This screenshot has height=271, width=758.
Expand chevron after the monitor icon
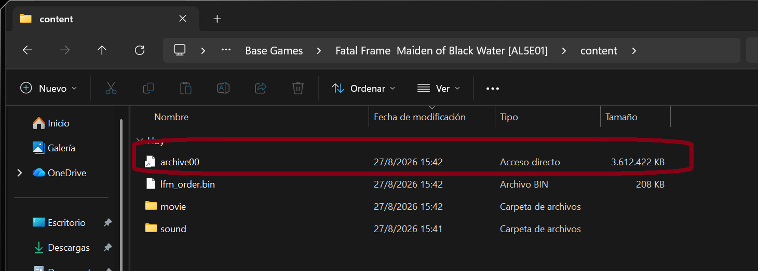coord(203,51)
